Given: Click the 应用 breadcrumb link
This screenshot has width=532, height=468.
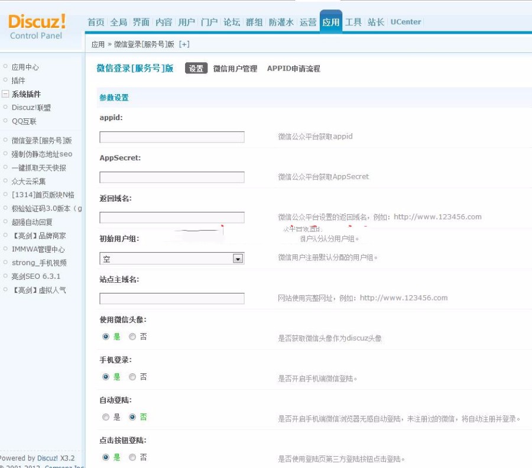Looking at the screenshot, I should (98, 44).
